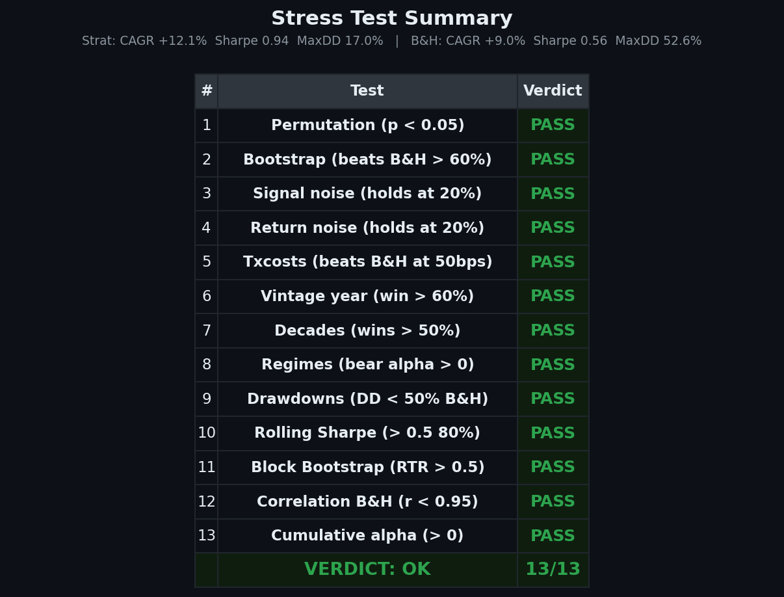This screenshot has width=784, height=597.
Task: Click the Drawdowns test cell
Action: (x=367, y=399)
